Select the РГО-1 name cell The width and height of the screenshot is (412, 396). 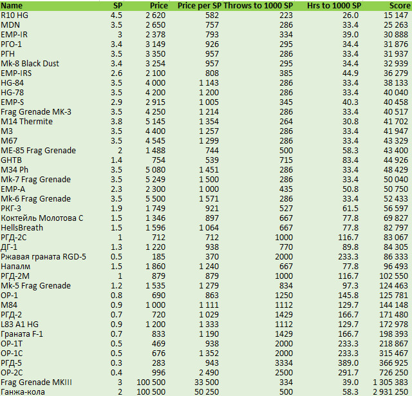coord(11,44)
